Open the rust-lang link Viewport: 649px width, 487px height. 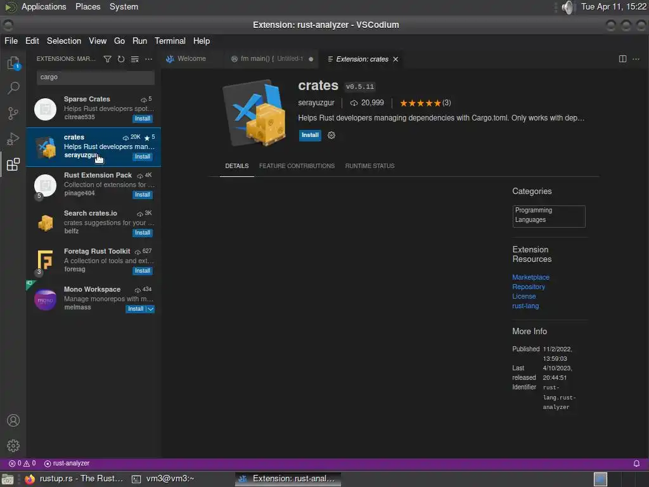pyautogui.click(x=525, y=306)
